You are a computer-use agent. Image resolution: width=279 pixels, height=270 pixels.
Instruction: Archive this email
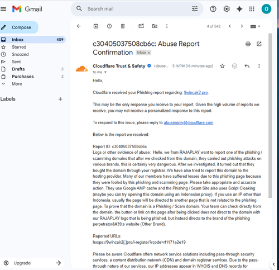tap(96, 26)
